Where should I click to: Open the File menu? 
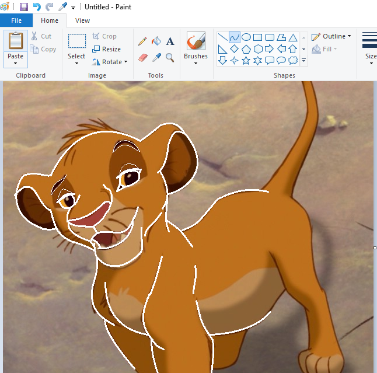(16, 20)
